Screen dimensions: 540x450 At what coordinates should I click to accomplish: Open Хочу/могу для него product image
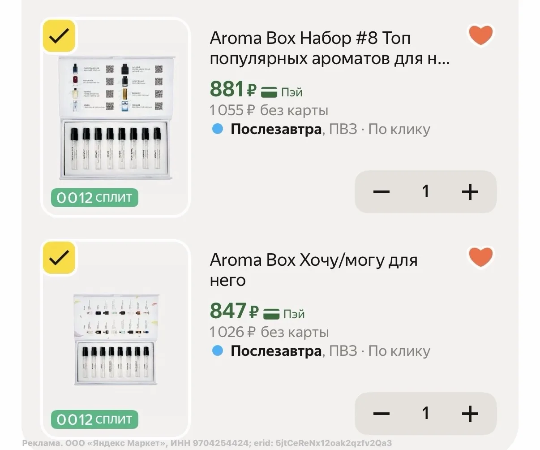[x=116, y=340]
